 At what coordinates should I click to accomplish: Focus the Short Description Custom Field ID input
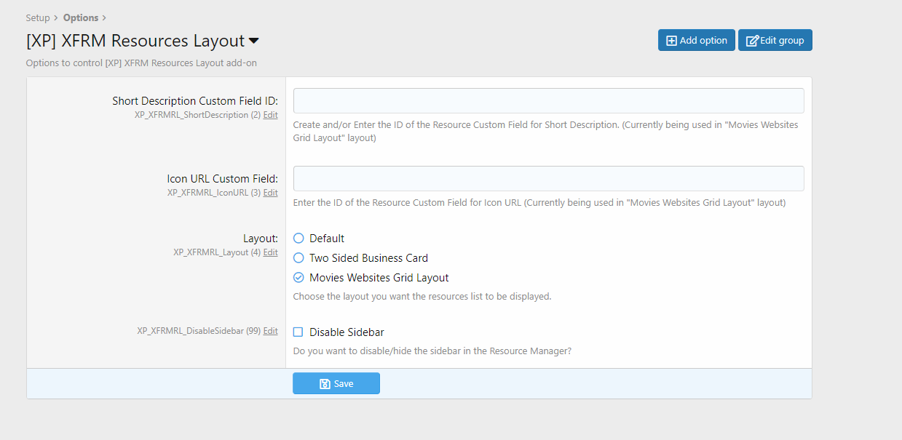548,101
